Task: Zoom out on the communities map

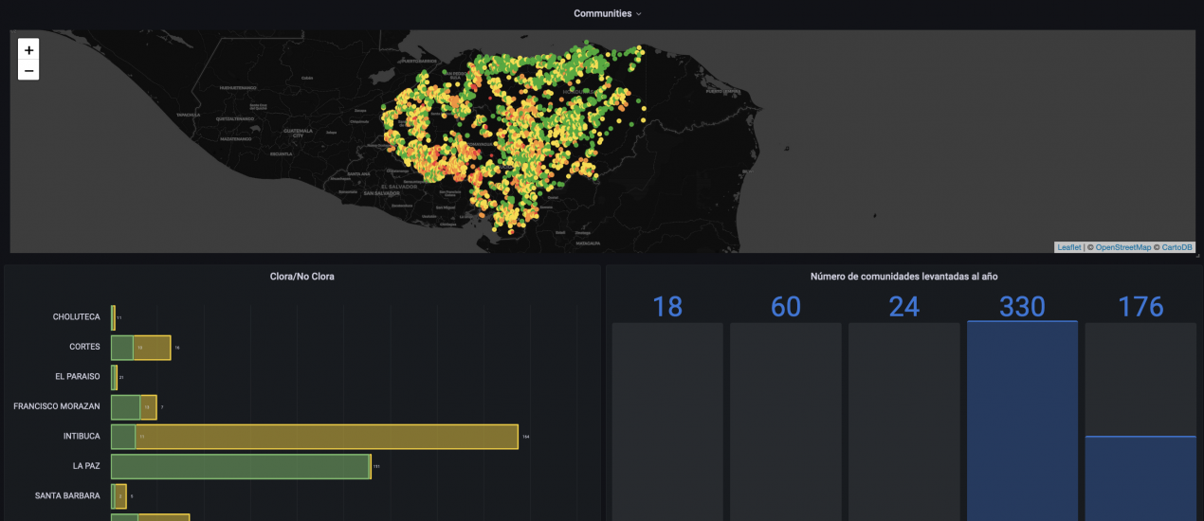Action: tap(28, 70)
